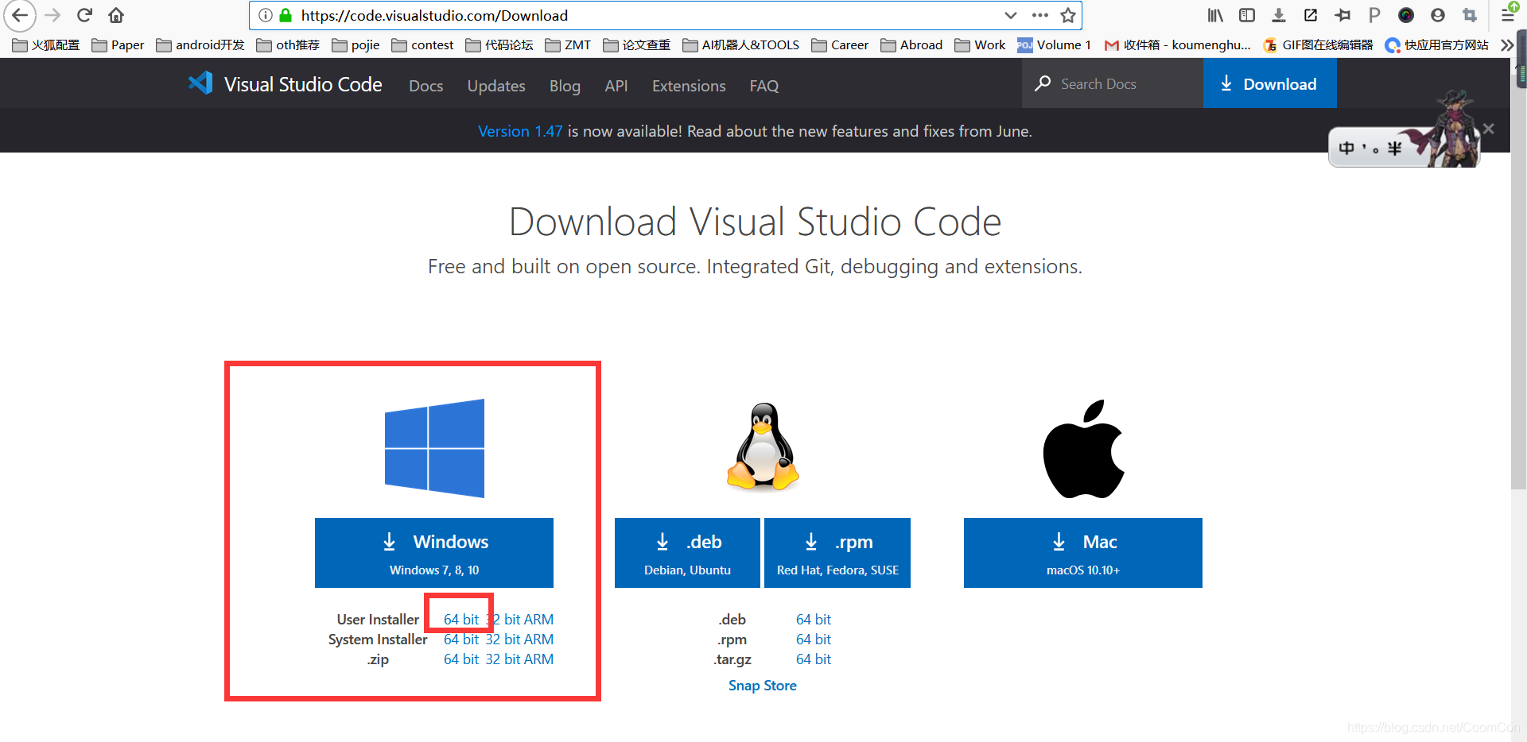
Task: Download Linux .deb 64 bit link
Action: 814,620
